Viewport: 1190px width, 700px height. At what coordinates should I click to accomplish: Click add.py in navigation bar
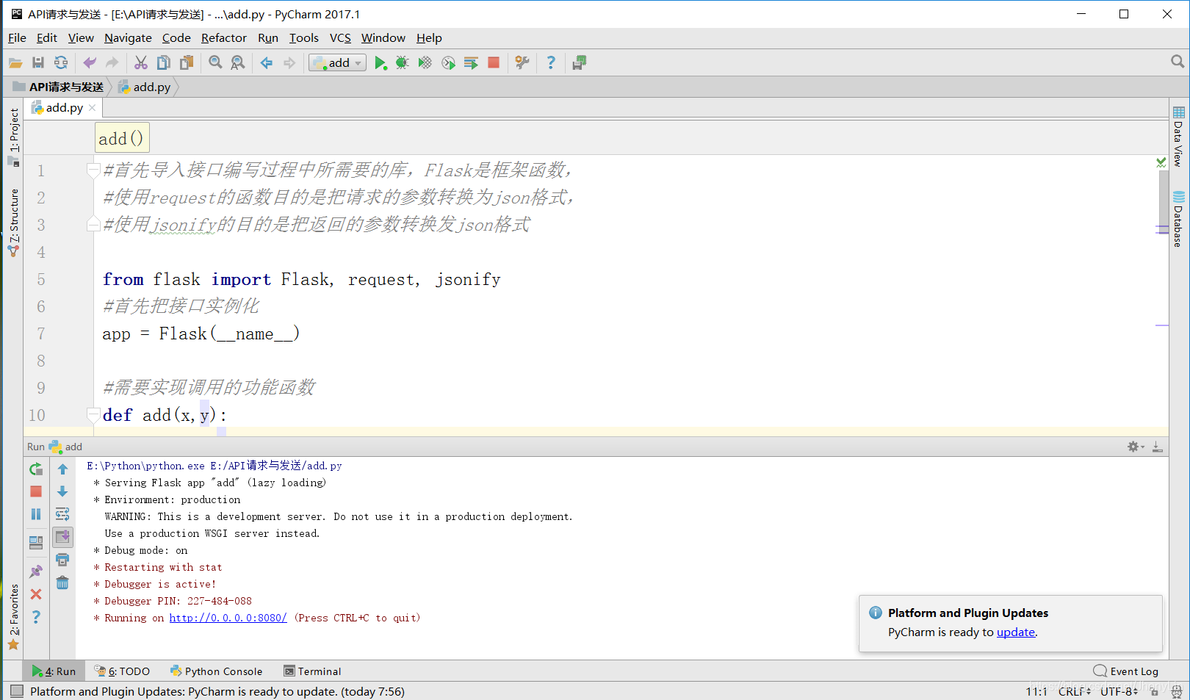[x=145, y=87]
